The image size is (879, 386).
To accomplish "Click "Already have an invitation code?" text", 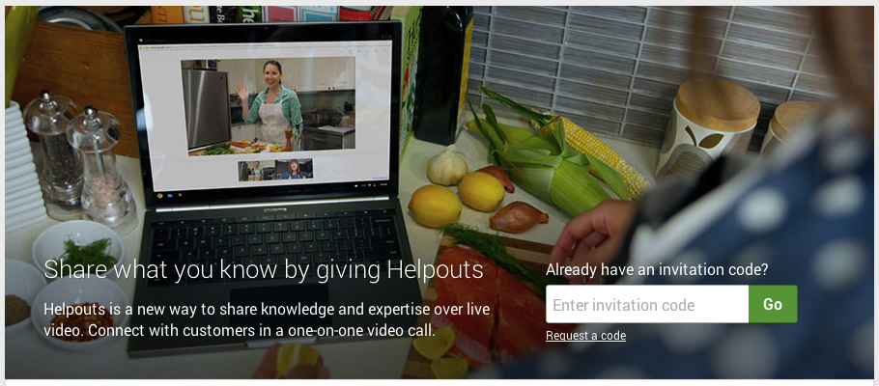I will click(x=657, y=269).
